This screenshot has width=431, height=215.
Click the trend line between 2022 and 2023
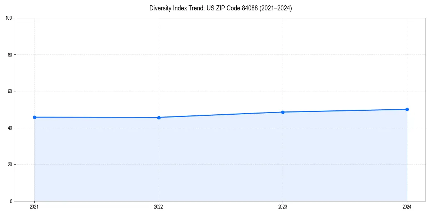221,115
